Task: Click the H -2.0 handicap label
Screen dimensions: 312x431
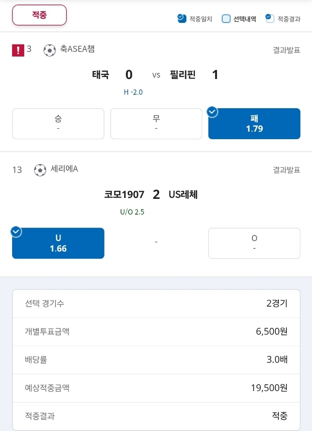Action: [133, 92]
